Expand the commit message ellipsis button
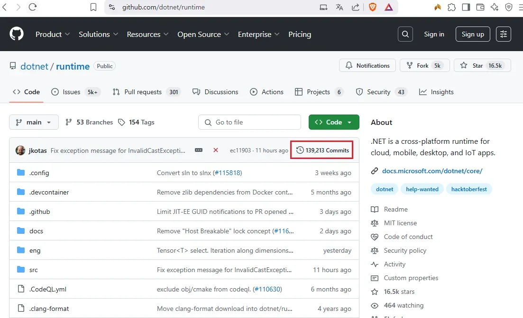Viewport: 523px width, 318px height. [x=199, y=150]
